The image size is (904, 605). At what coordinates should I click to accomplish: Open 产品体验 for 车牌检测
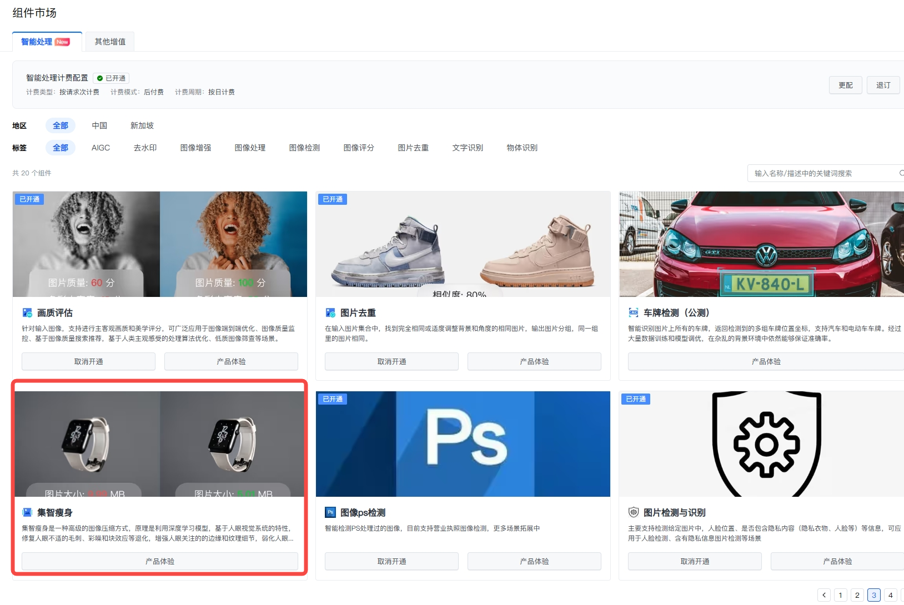(766, 361)
